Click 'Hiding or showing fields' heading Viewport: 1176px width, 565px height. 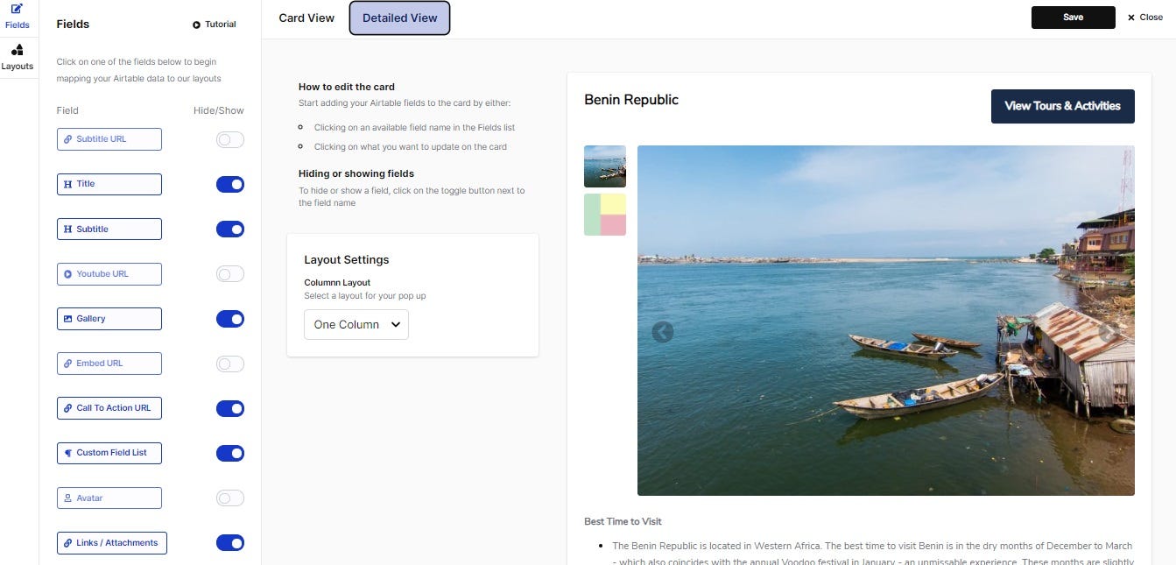click(x=356, y=173)
